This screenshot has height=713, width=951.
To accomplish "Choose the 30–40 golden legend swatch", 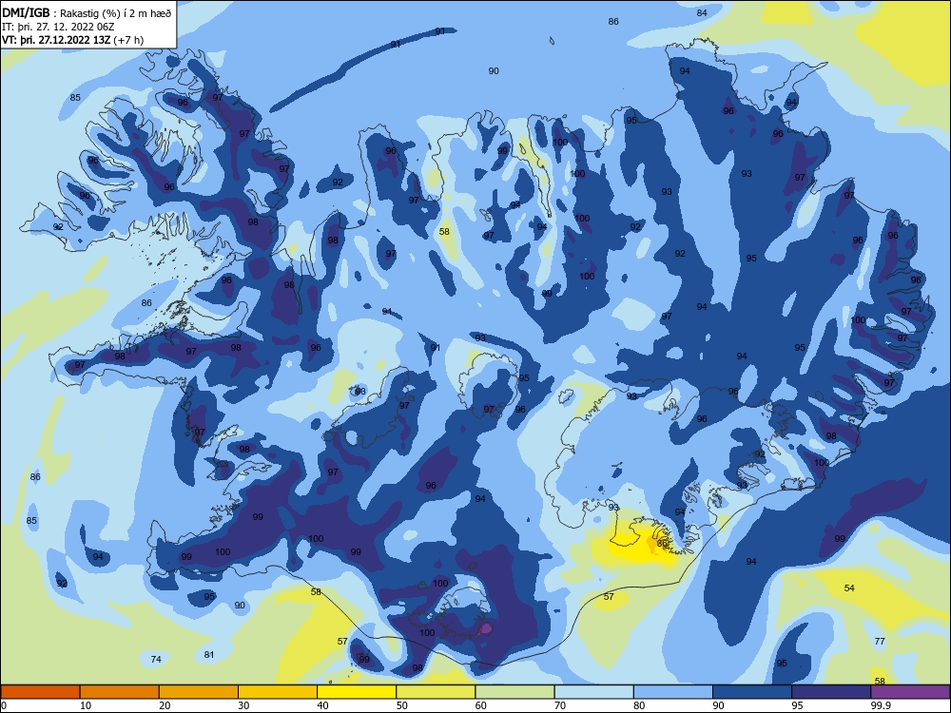I will tap(278, 692).
